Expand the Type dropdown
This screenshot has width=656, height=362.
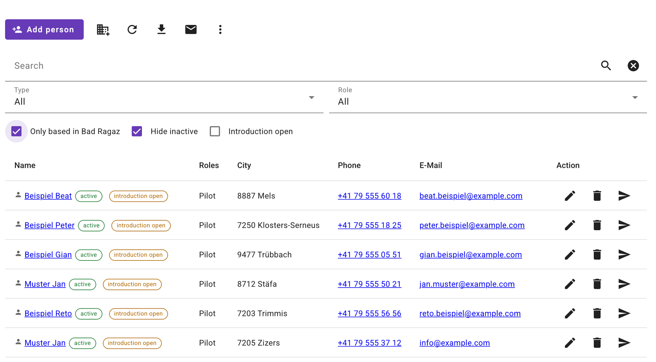[x=164, y=98]
